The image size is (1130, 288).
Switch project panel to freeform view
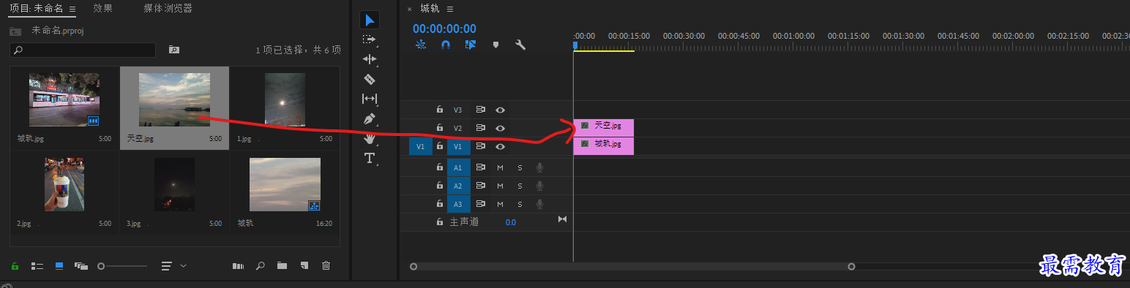[x=81, y=266]
